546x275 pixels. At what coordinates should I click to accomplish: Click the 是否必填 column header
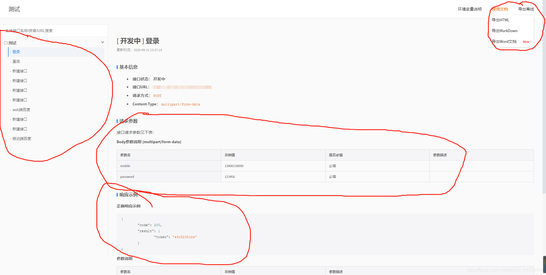[336, 155]
